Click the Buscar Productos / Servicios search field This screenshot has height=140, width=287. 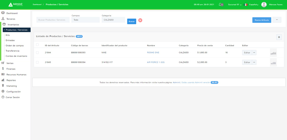(x=53, y=20)
